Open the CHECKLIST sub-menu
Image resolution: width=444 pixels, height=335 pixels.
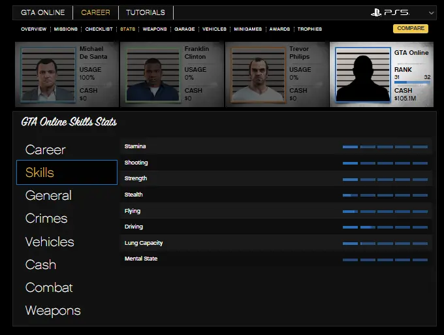click(99, 29)
